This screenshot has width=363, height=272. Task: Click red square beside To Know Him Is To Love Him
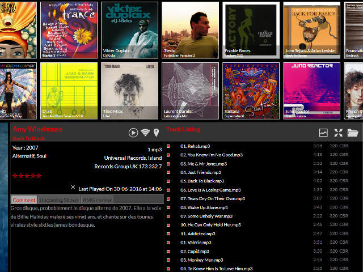tap(168, 269)
